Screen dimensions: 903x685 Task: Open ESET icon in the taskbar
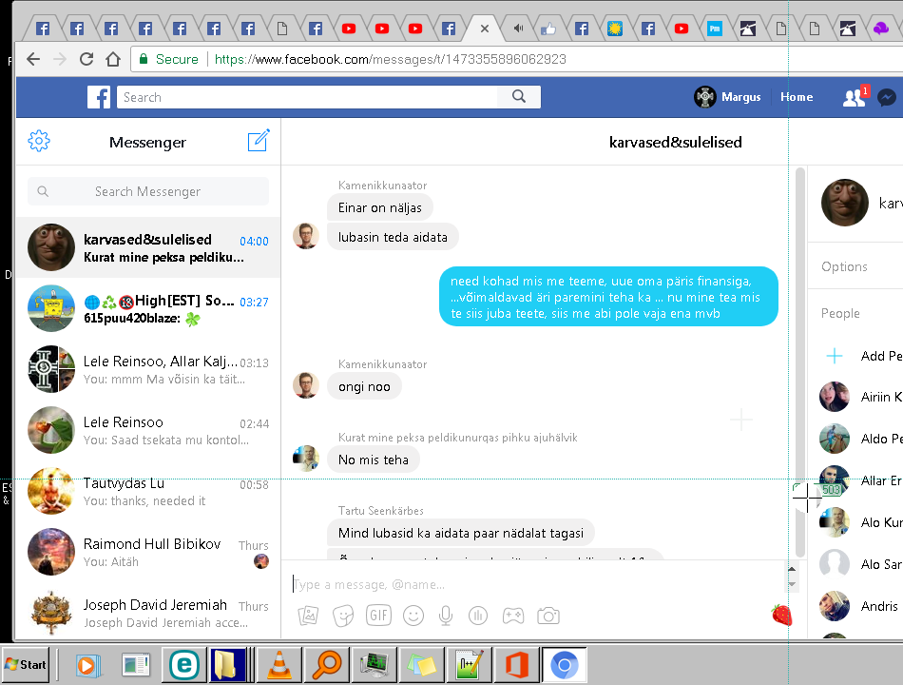(184, 664)
